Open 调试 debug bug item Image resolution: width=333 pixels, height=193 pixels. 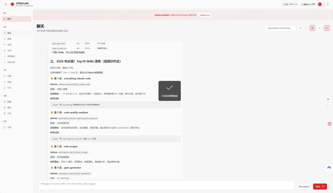[x=17, y=107]
